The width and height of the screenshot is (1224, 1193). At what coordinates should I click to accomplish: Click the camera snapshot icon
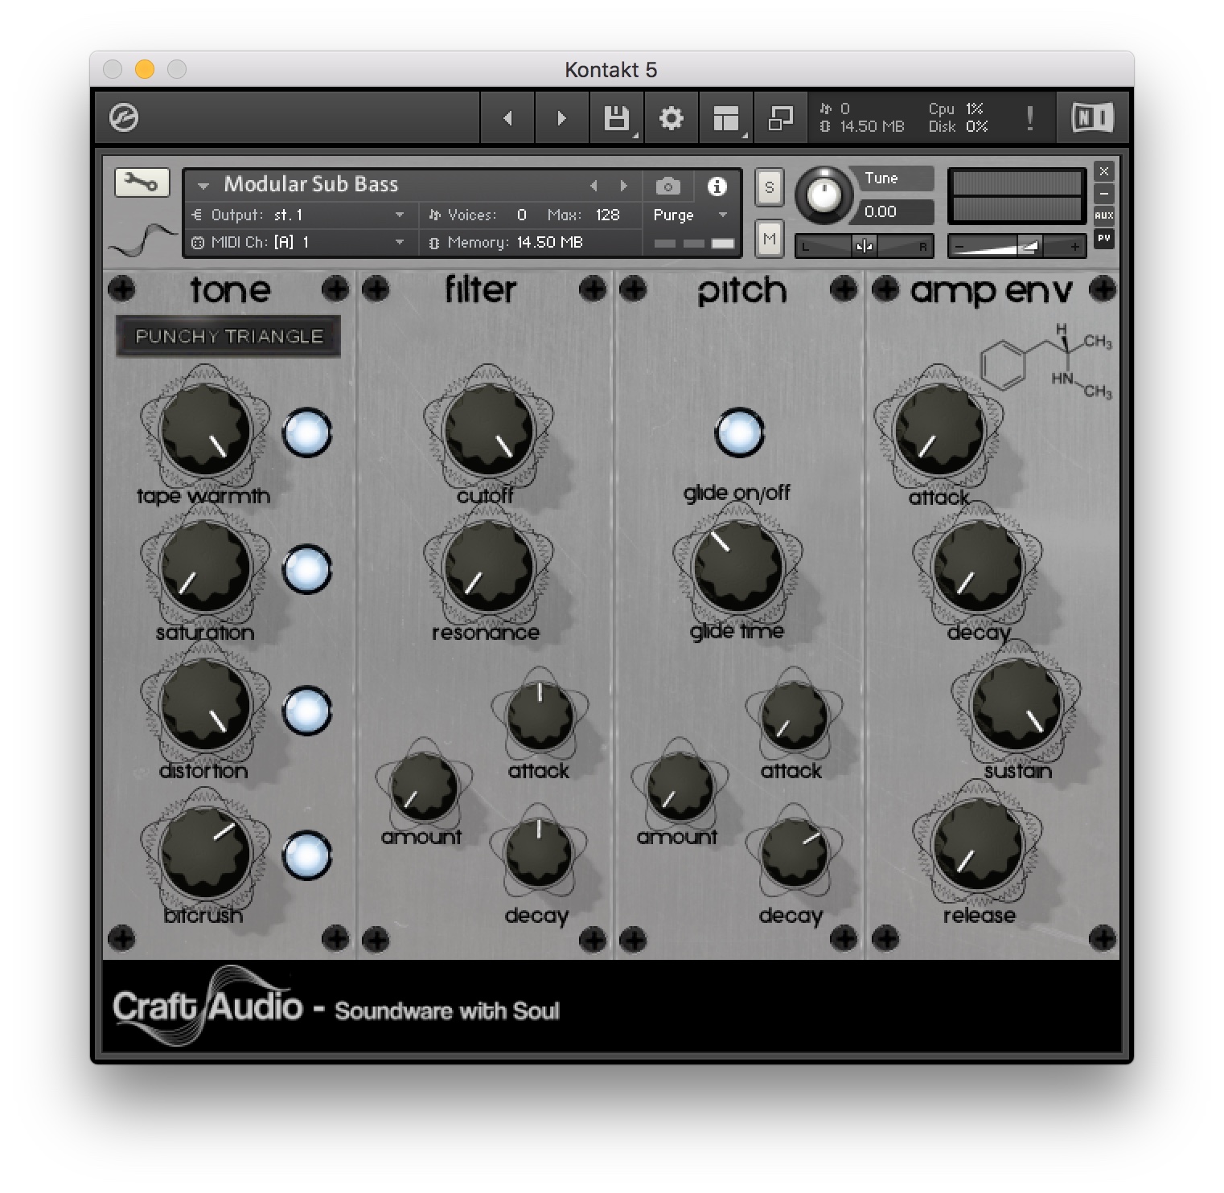click(667, 186)
